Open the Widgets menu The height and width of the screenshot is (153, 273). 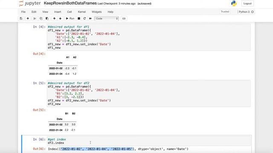(x=96, y=12)
